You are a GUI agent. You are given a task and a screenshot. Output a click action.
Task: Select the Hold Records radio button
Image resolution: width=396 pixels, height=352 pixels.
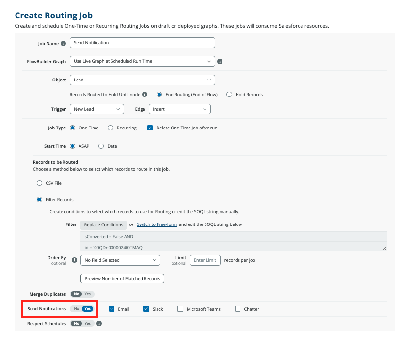tap(229, 95)
